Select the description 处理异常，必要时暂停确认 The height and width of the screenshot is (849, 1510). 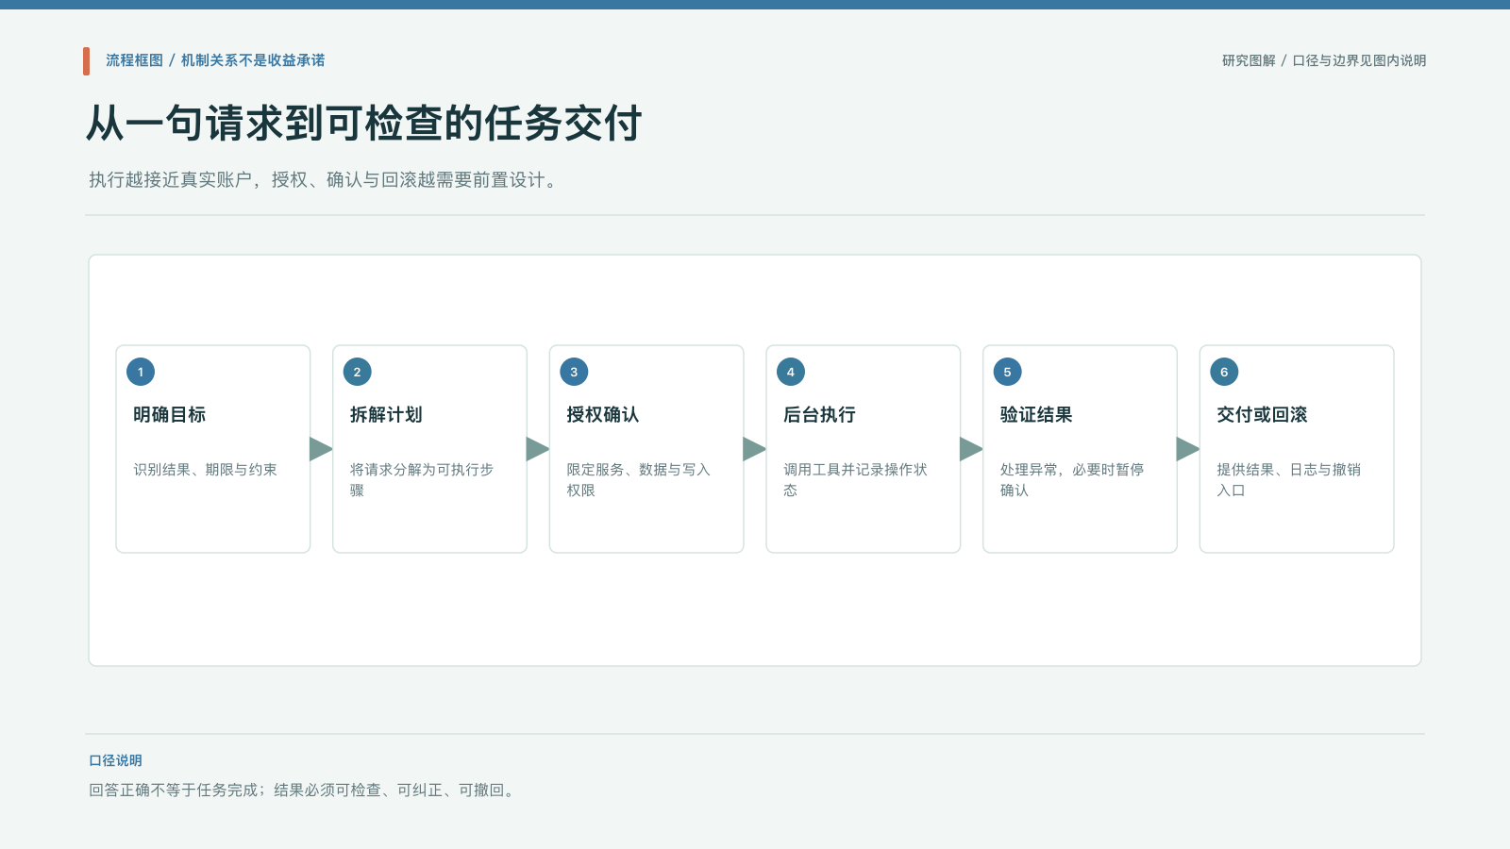tap(1072, 479)
